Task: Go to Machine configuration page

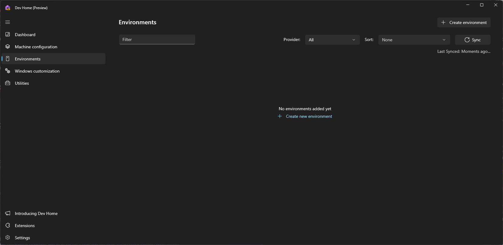Action: tap(36, 47)
